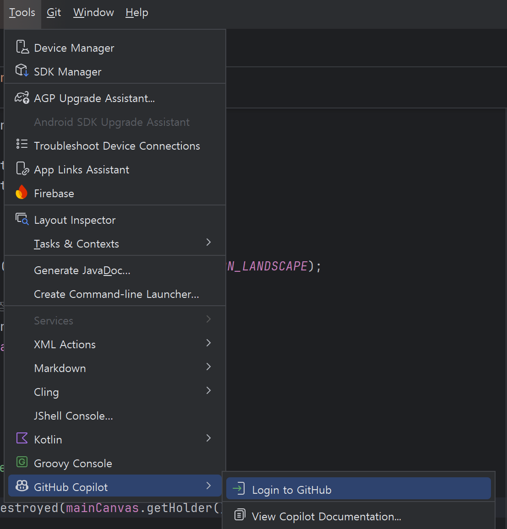
Task: Click mainCanvas in the editor code
Action: coord(102,508)
